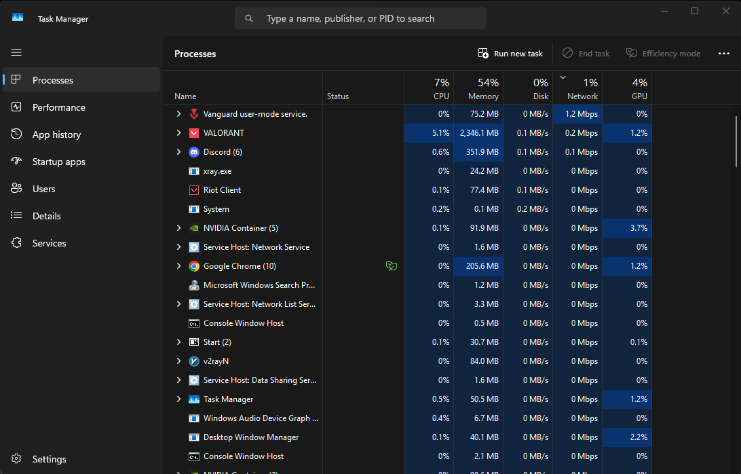Open the Users page
This screenshot has height=474, width=741.
(81, 189)
